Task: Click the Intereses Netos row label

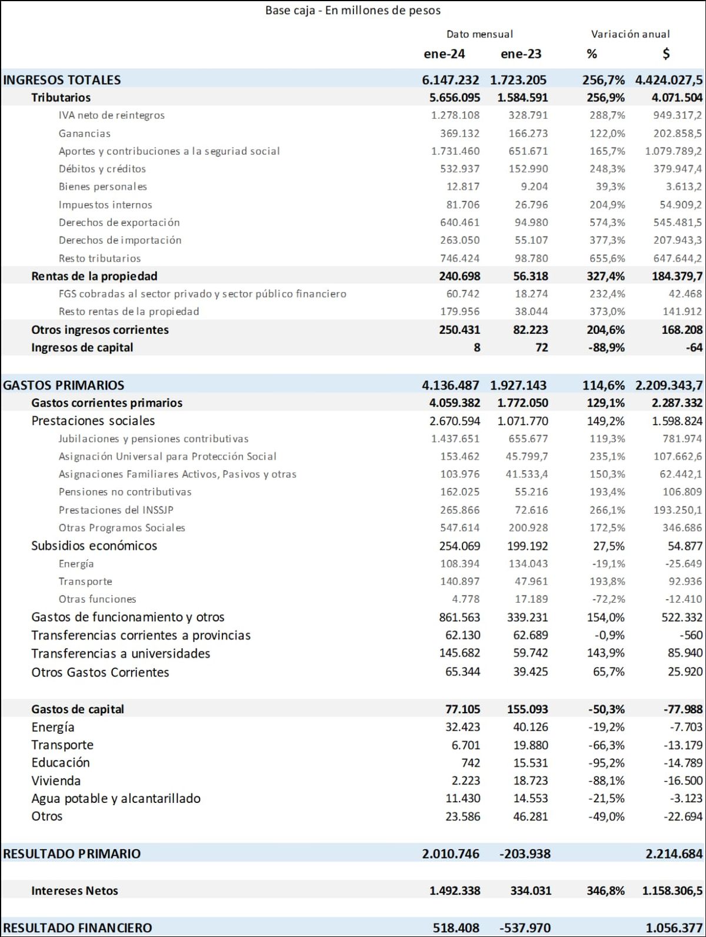Action: (75, 891)
